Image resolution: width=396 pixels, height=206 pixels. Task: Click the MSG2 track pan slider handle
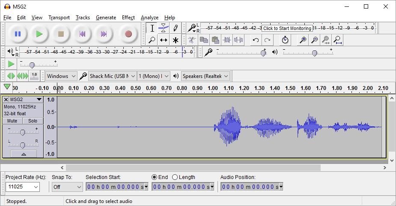pos(23,145)
